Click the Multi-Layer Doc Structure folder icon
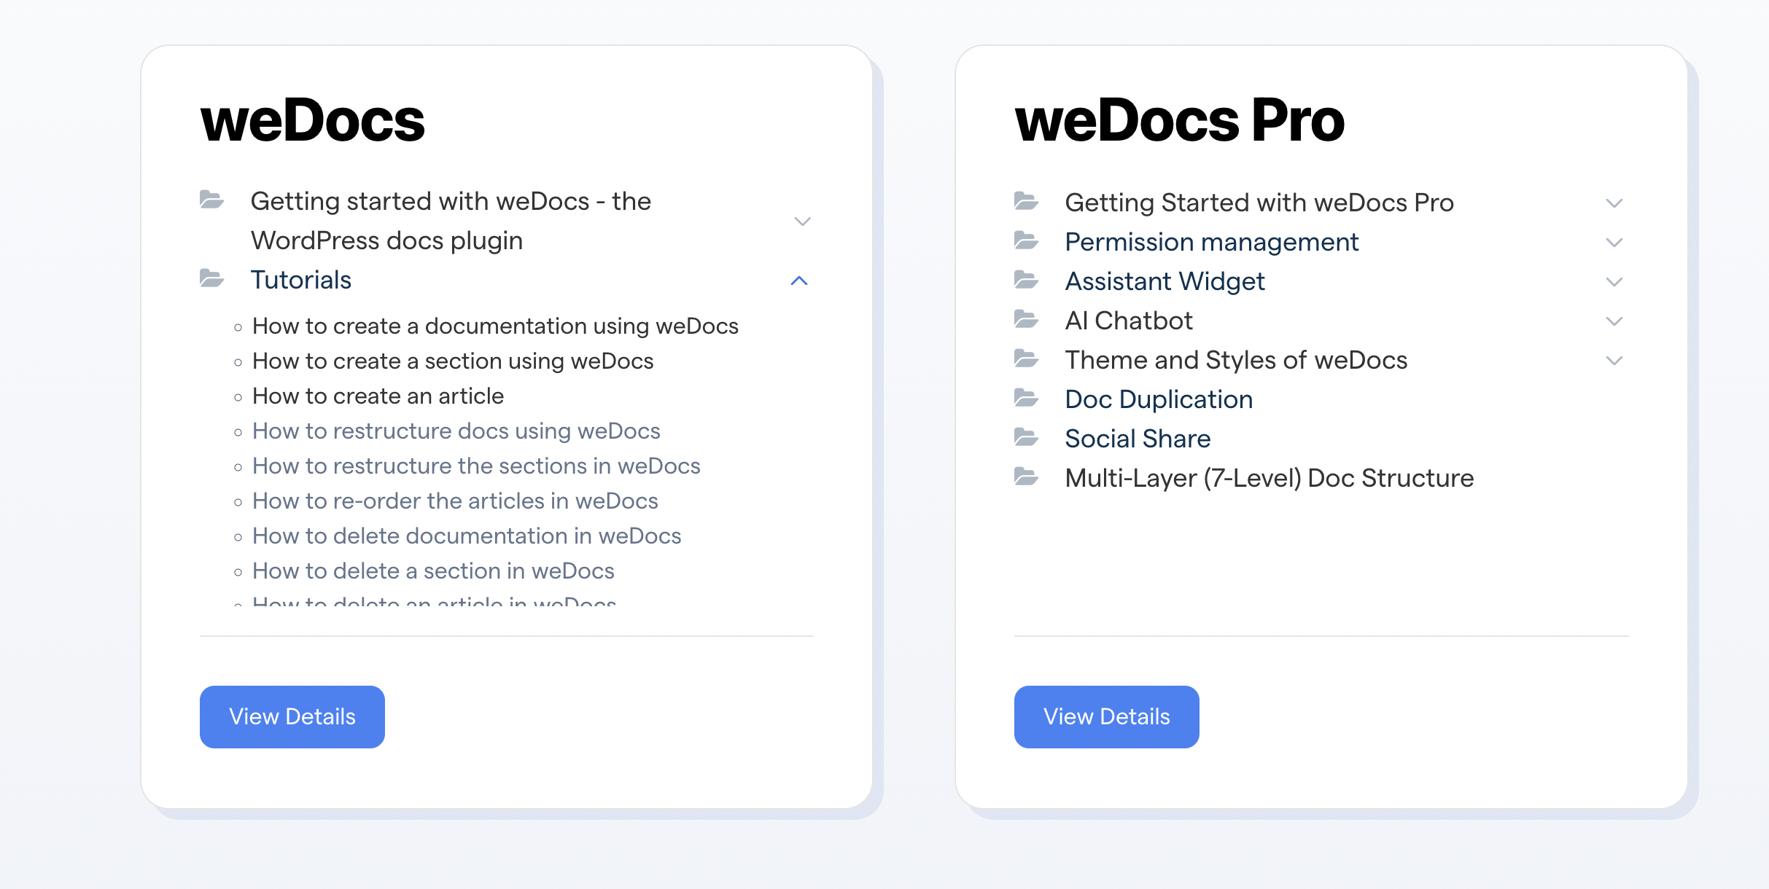This screenshot has width=1769, height=889. [x=1027, y=477]
